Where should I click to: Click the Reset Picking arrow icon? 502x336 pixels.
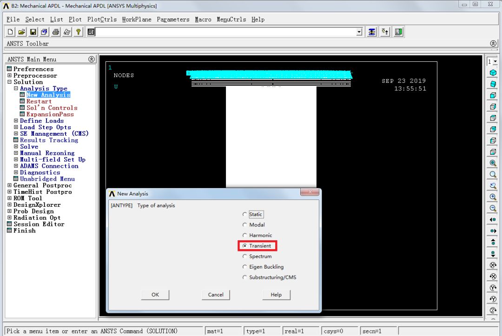tap(385, 32)
